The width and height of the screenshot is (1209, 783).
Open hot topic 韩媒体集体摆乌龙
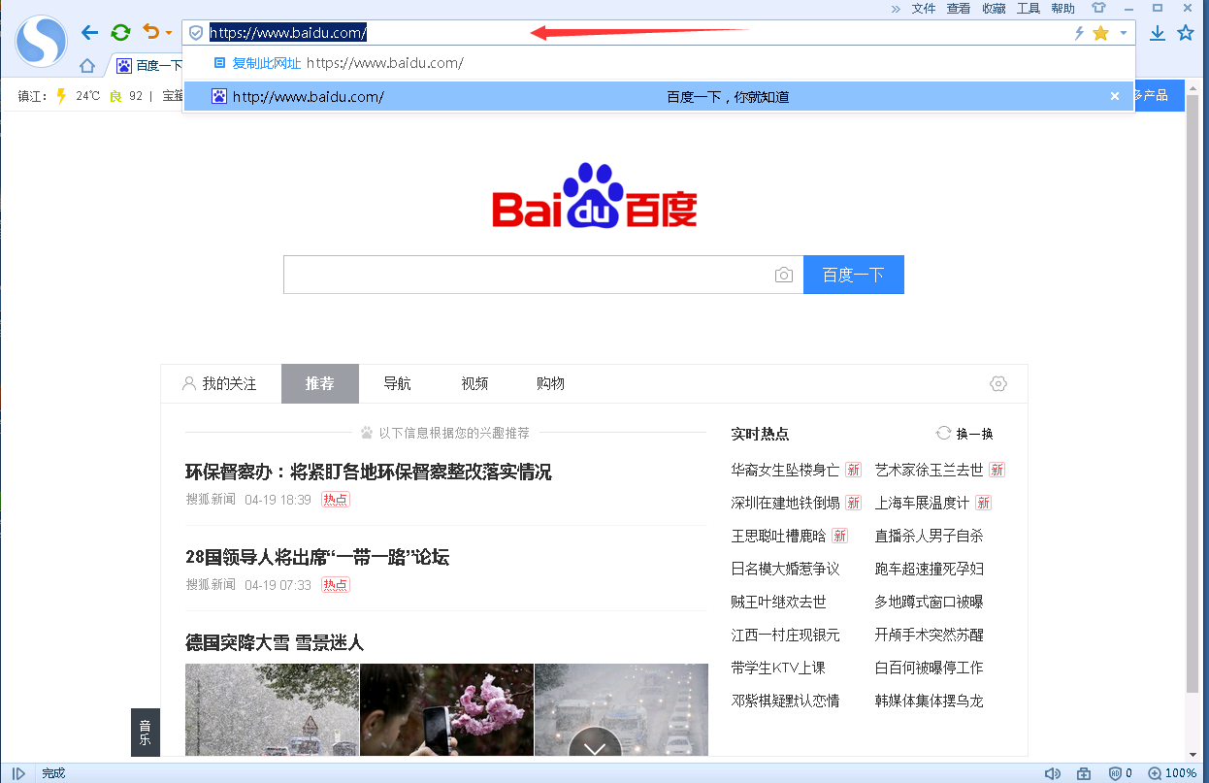(x=929, y=701)
